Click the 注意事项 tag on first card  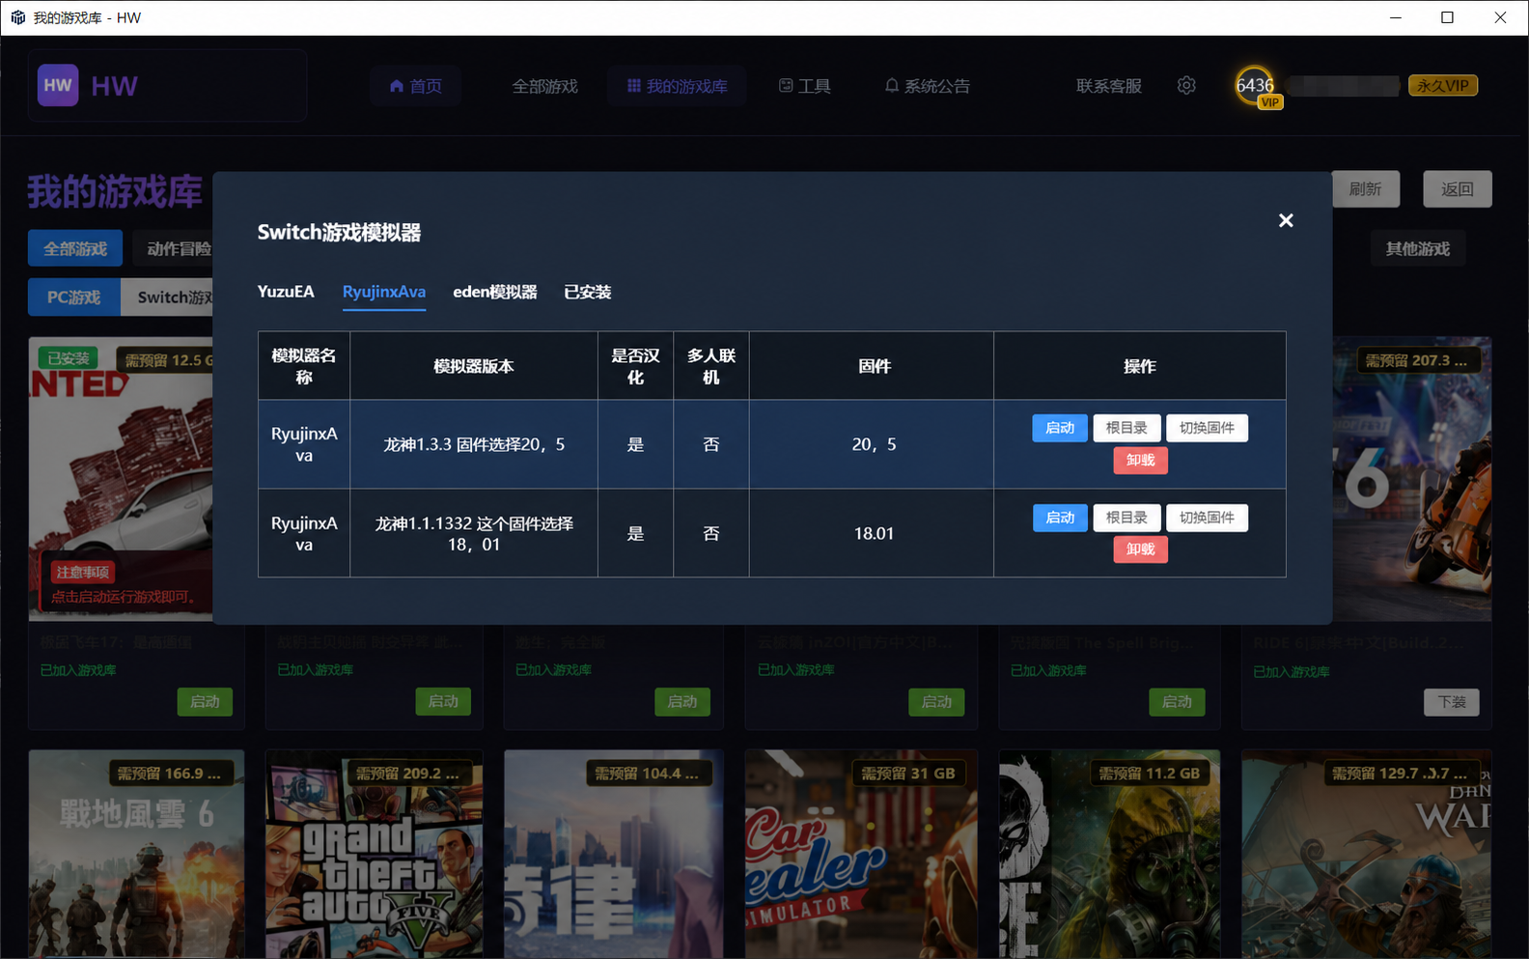coord(83,572)
